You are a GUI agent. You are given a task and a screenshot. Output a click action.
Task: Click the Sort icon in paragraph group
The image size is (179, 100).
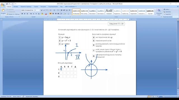[67, 10]
